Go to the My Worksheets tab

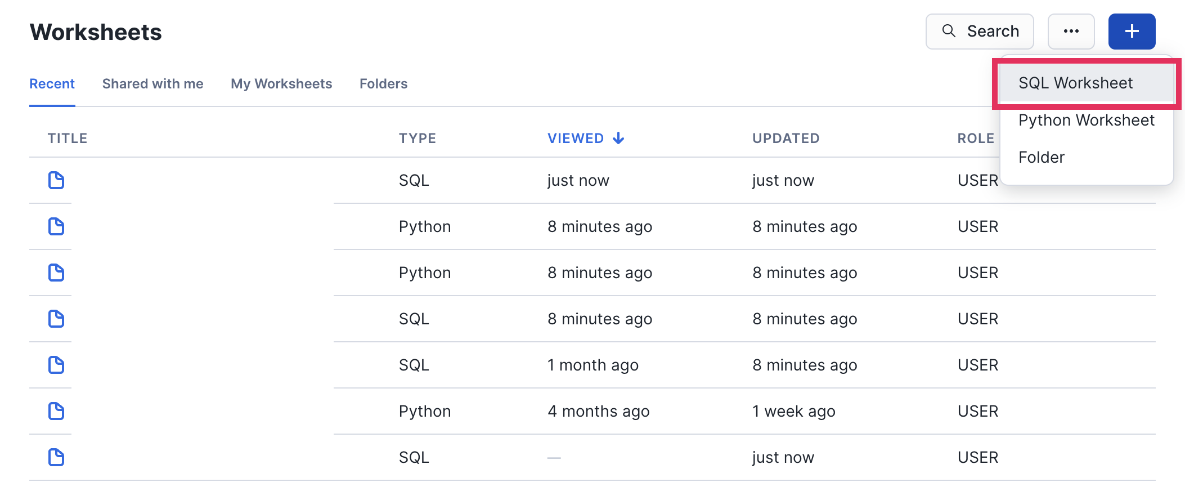(281, 84)
